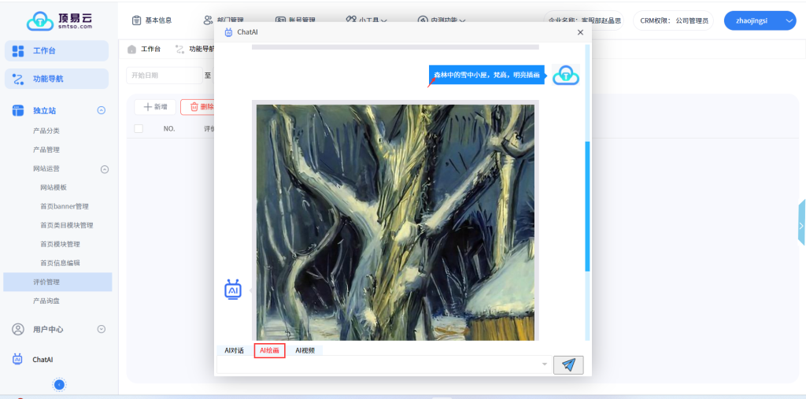The height and width of the screenshot is (399, 806).
Task: Switch to the AI视频 tab
Action: click(x=305, y=350)
